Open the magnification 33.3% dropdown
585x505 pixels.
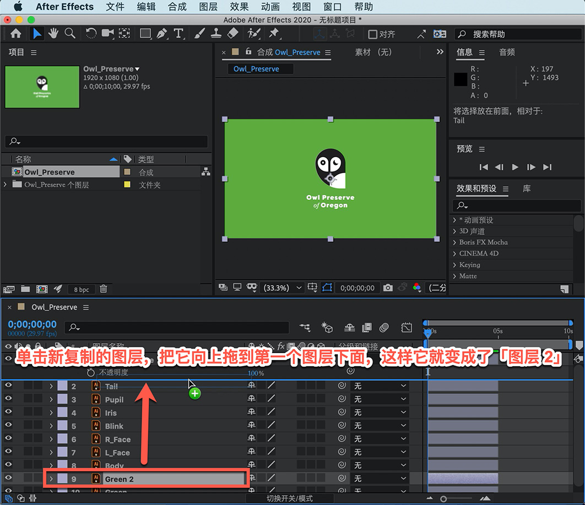[283, 288]
